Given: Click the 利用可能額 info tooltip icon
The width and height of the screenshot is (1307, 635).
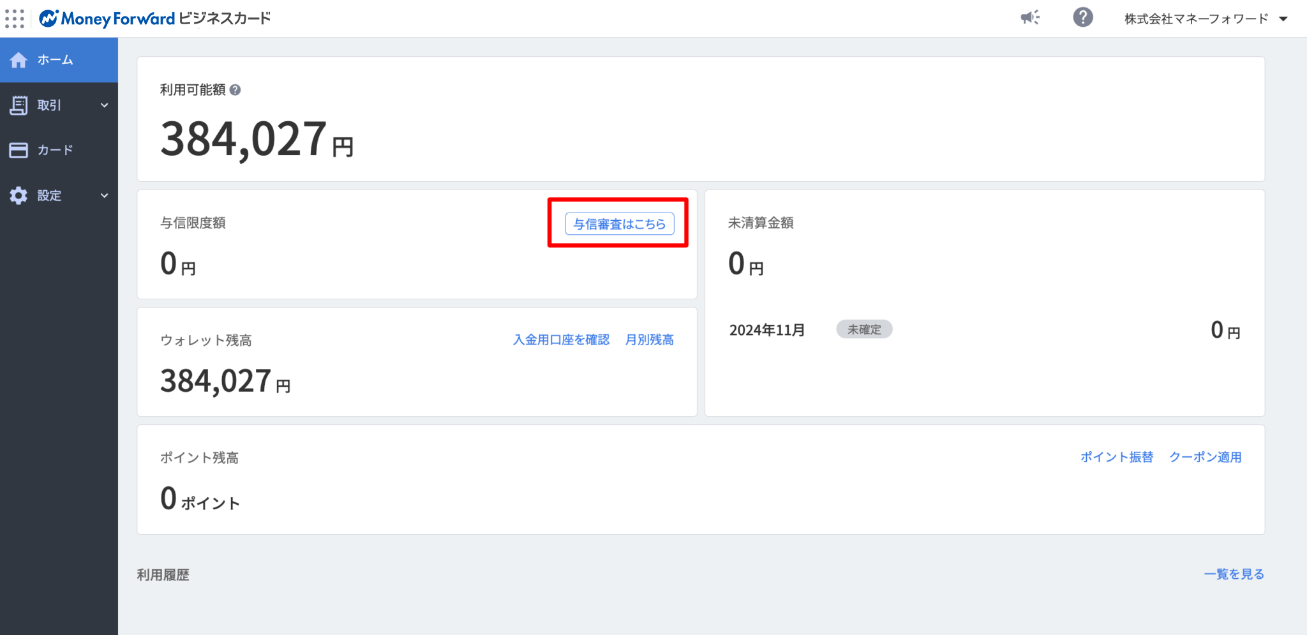Looking at the screenshot, I should point(235,90).
